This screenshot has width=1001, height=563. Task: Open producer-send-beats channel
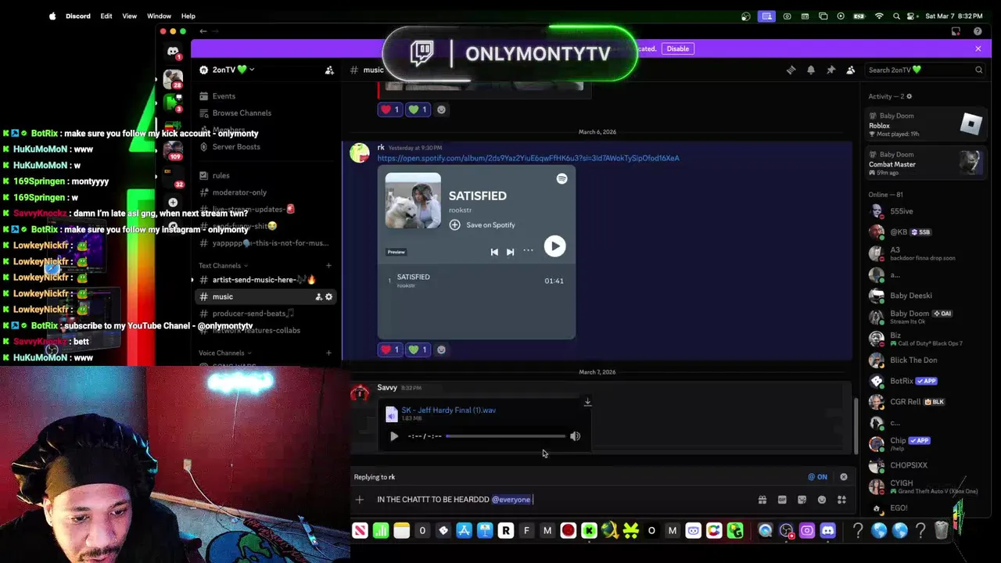[x=264, y=314]
